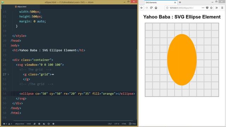Open page actions three-dot menu
Viewport: 226px width, 127px height.
pos(203,8)
